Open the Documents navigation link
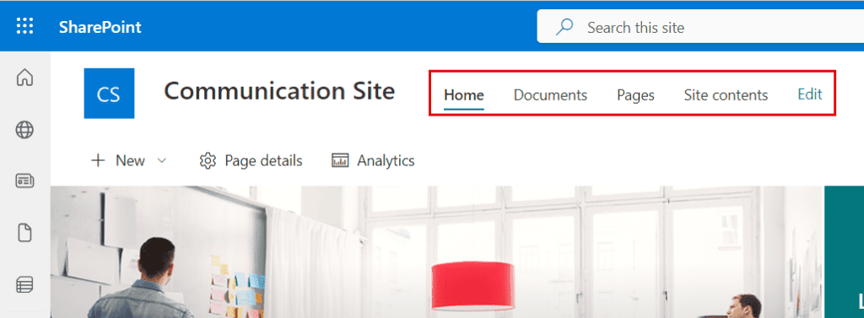This screenshot has width=864, height=318. (550, 95)
